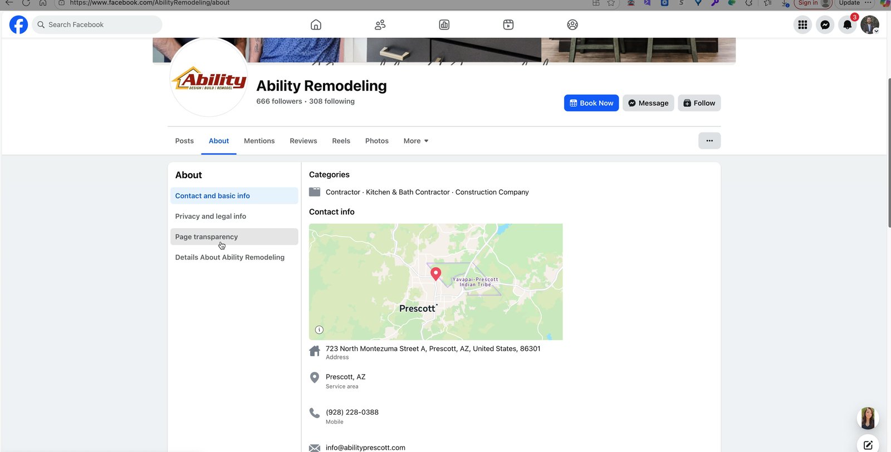891x452 pixels.
Task: Open Page transparency section
Action: point(234,237)
